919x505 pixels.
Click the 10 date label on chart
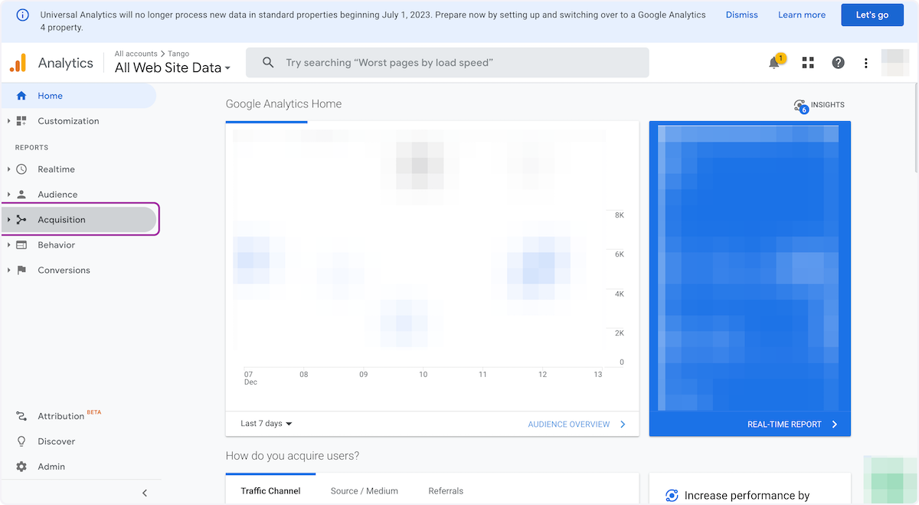pos(423,375)
